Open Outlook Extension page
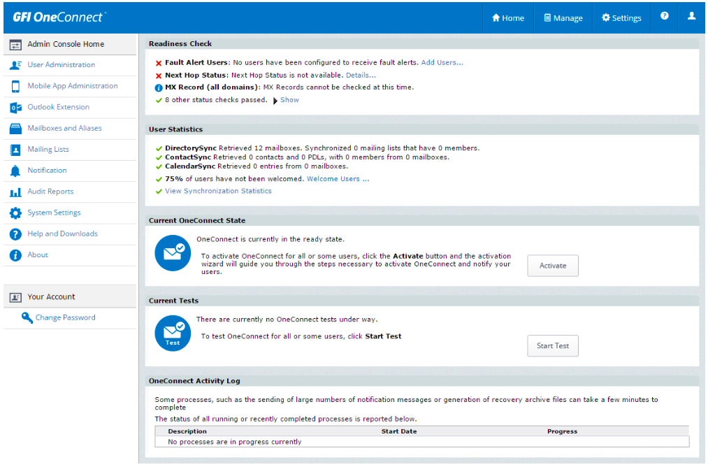 tap(58, 107)
